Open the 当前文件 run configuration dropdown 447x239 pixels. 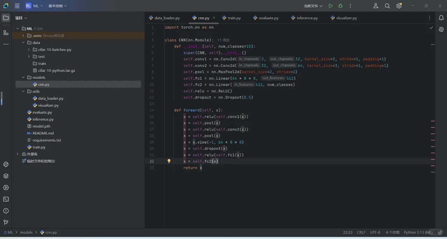point(313,6)
